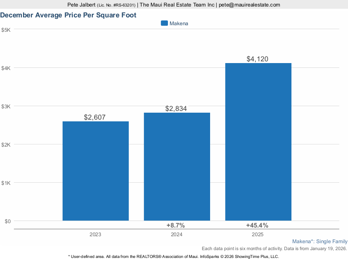Click the blue Makena legend swatch
Image resolution: width=348 pixels, height=261 pixels.
coord(164,23)
